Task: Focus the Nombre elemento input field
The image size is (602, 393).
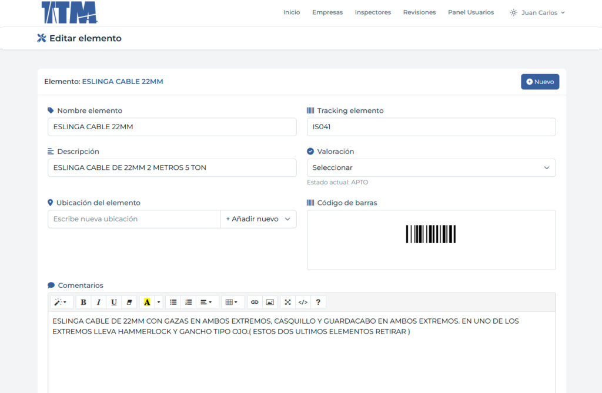Action: click(x=172, y=127)
